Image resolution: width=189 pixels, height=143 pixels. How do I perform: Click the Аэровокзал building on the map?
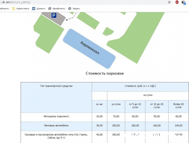coord(89,48)
